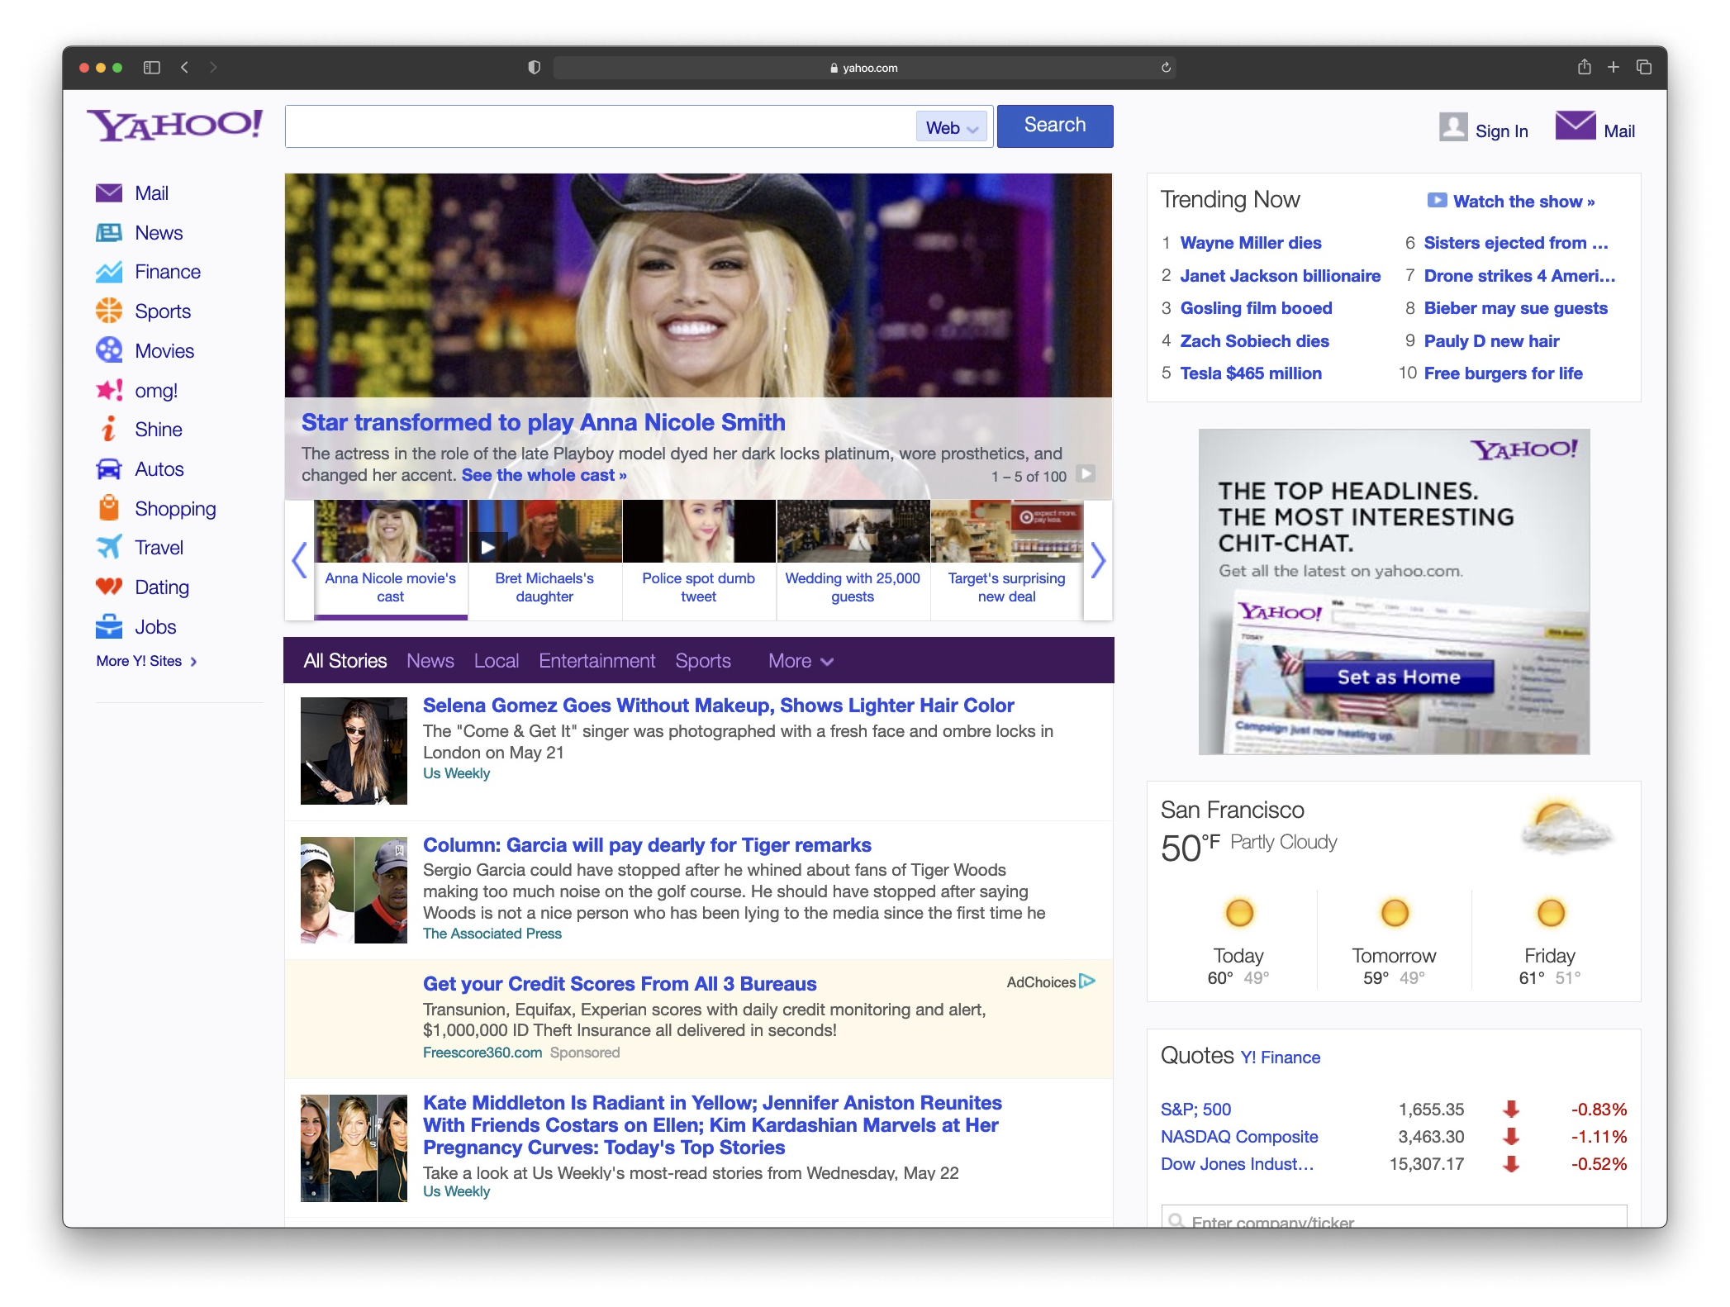The image size is (1730, 1307).
Task: Show tab overview icon in Safari
Action: (x=1644, y=67)
